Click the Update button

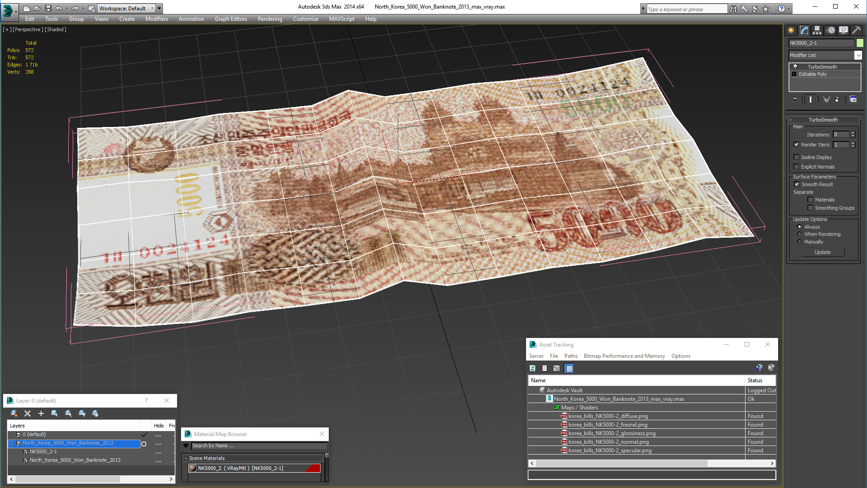tap(823, 252)
